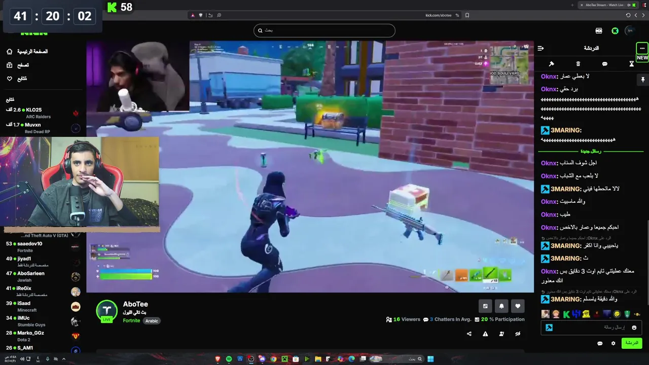Click the user-question icon below stream
This screenshot has width=649, height=365.
(x=501, y=334)
